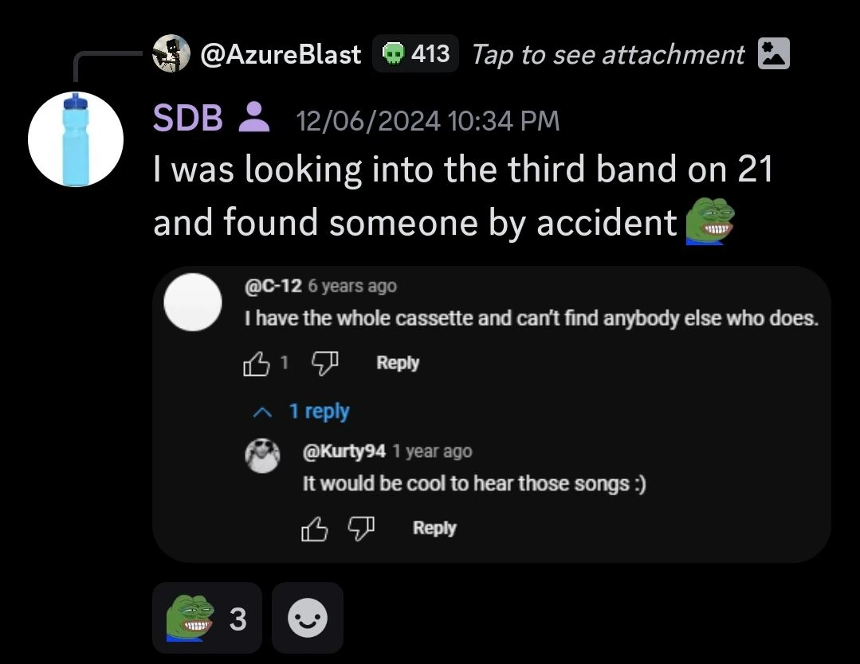The width and height of the screenshot is (860, 664).
Task: Open the image attachment icon
Action: pos(773,54)
